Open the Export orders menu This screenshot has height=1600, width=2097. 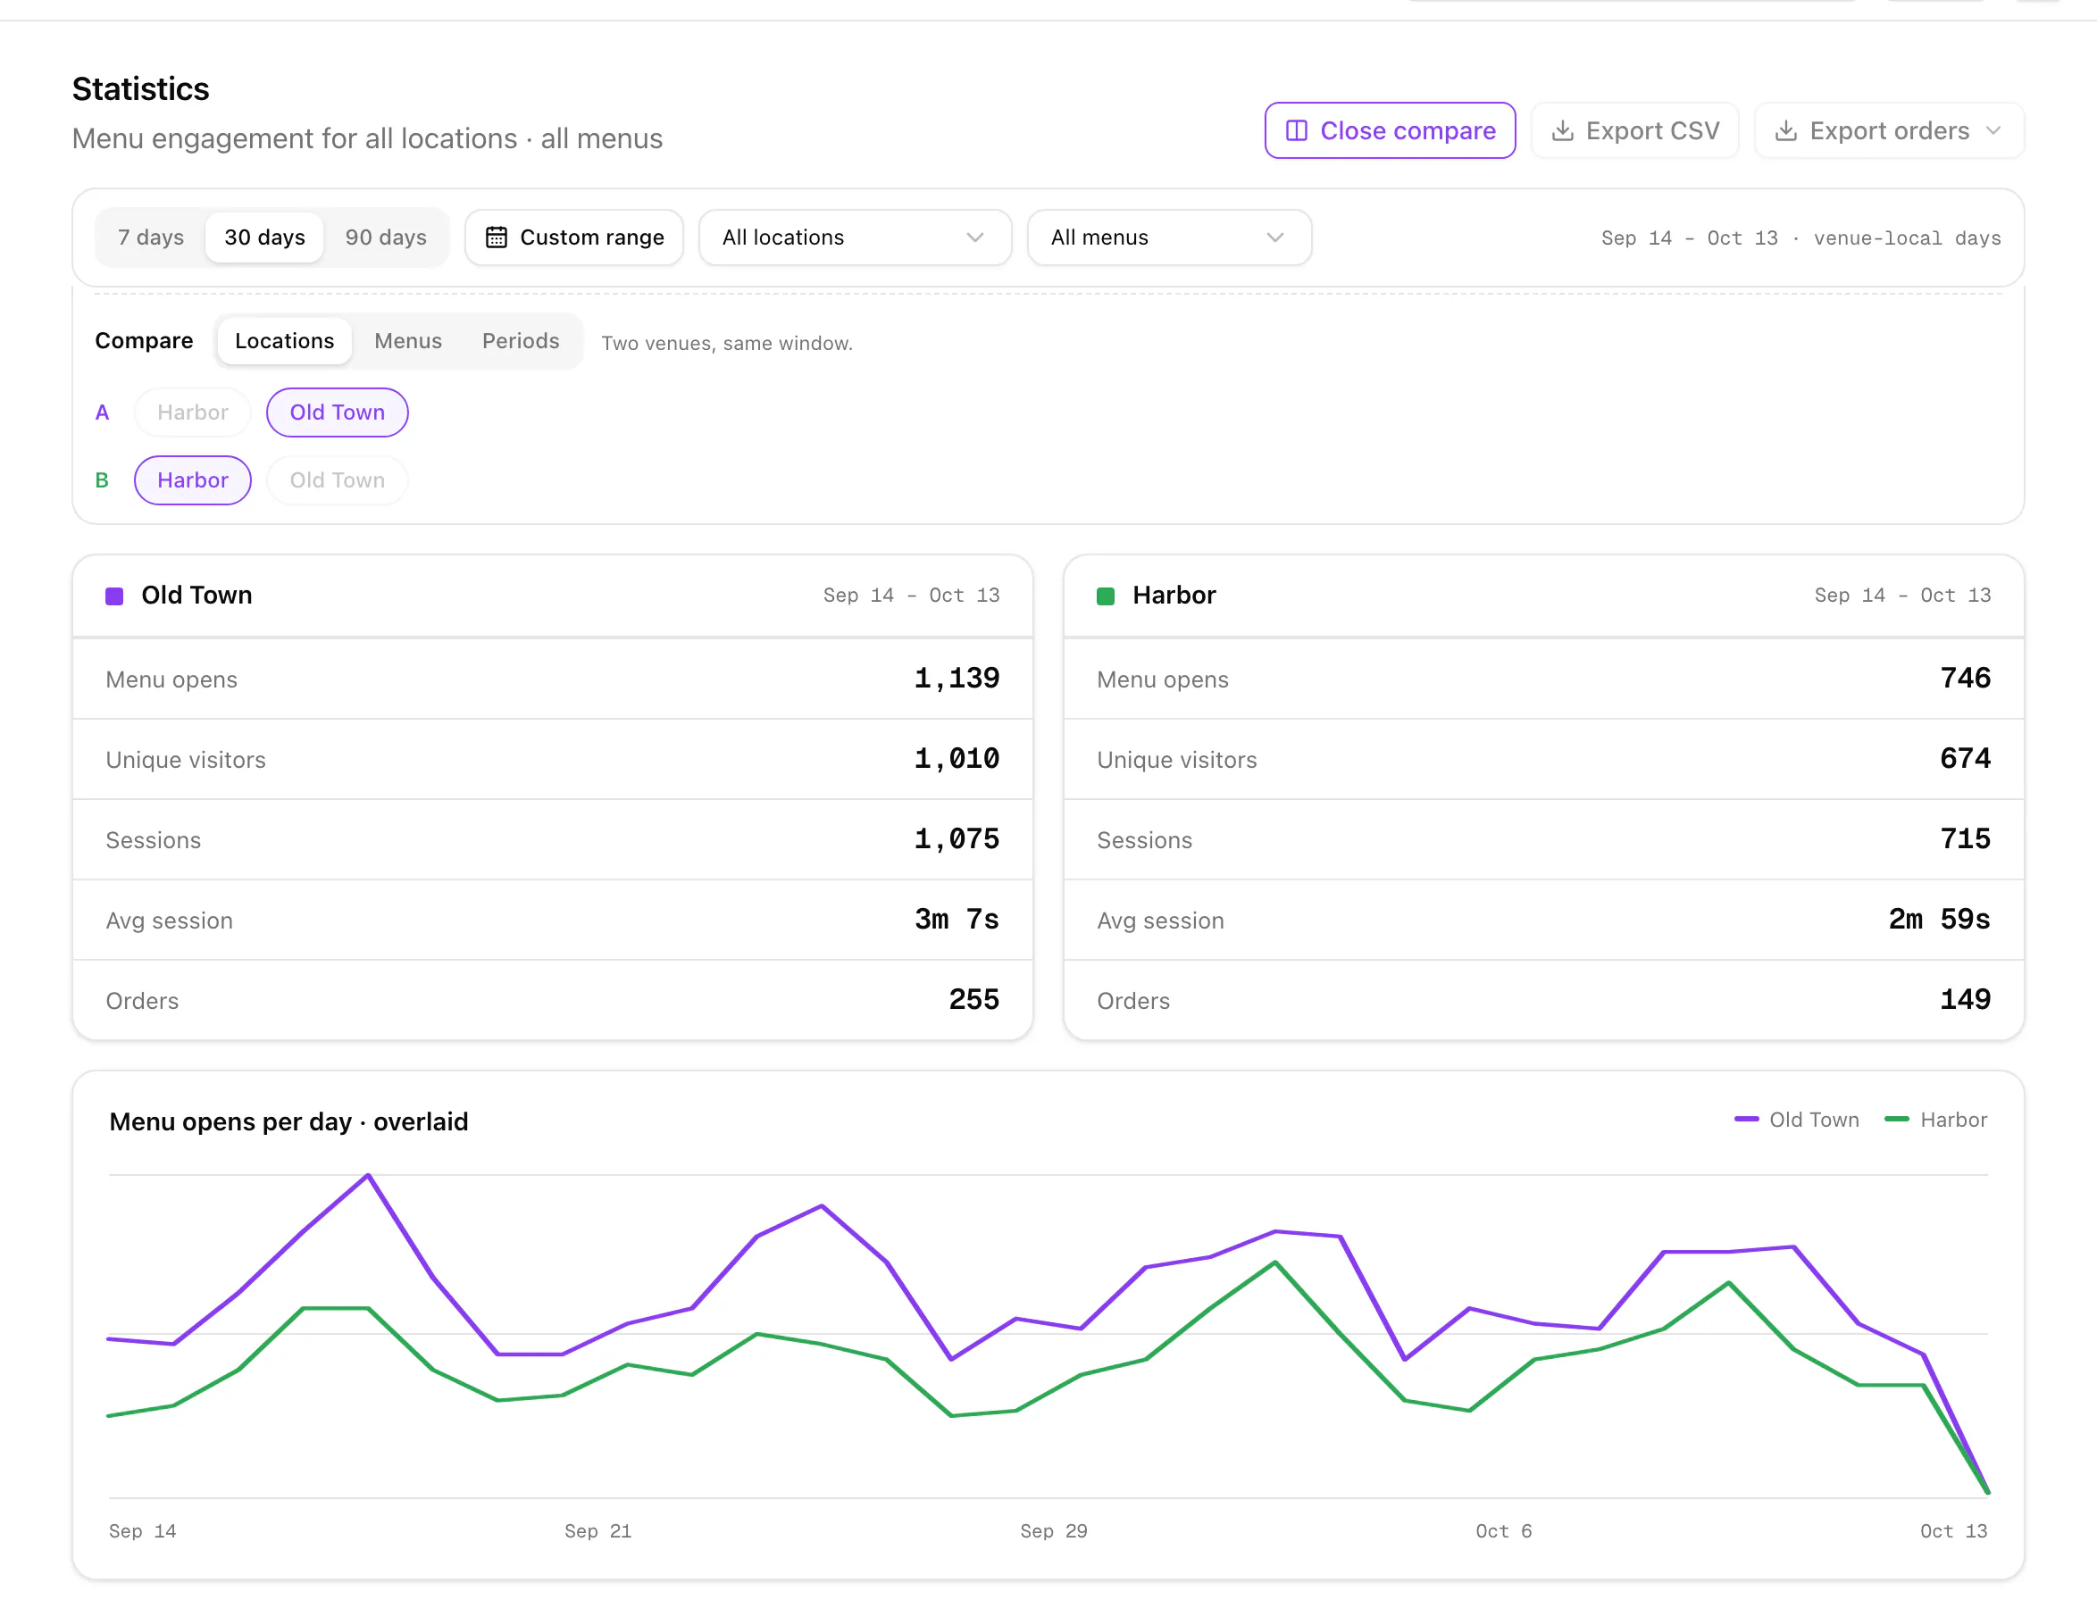coord(1888,130)
